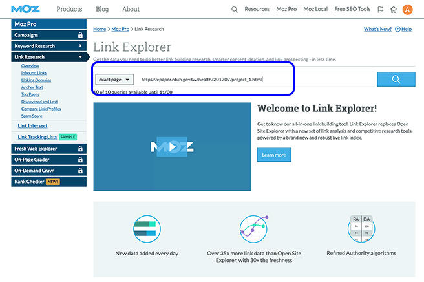The width and height of the screenshot is (424, 282).
Task: Open the What's New? link
Action: tap(377, 29)
